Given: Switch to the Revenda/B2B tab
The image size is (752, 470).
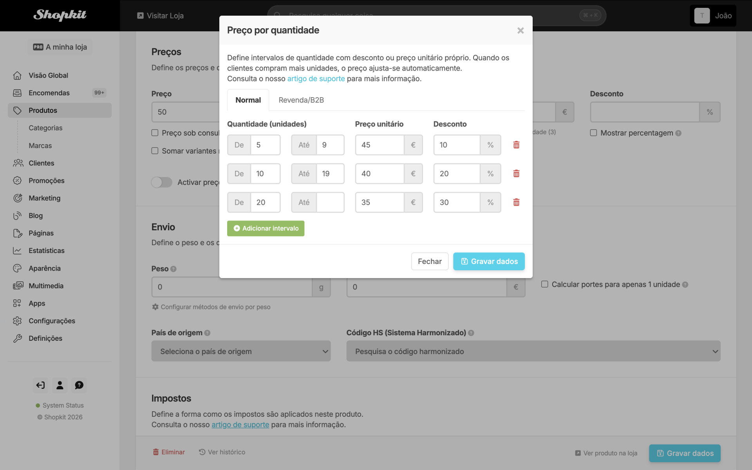Looking at the screenshot, I should 301,100.
